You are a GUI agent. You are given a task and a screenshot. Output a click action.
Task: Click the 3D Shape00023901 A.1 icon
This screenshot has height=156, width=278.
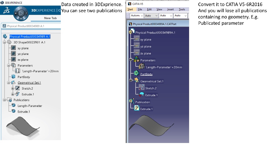coord(10,42)
